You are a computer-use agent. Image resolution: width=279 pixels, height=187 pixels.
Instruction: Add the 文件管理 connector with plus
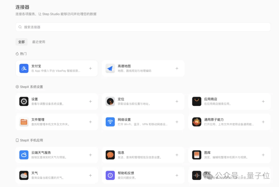(x=90, y=122)
